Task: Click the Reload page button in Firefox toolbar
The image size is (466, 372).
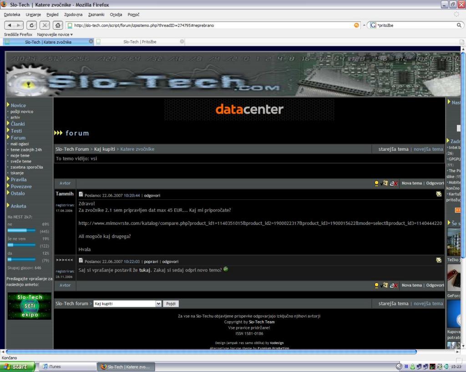Action: pyautogui.click(x=31, y=25)
